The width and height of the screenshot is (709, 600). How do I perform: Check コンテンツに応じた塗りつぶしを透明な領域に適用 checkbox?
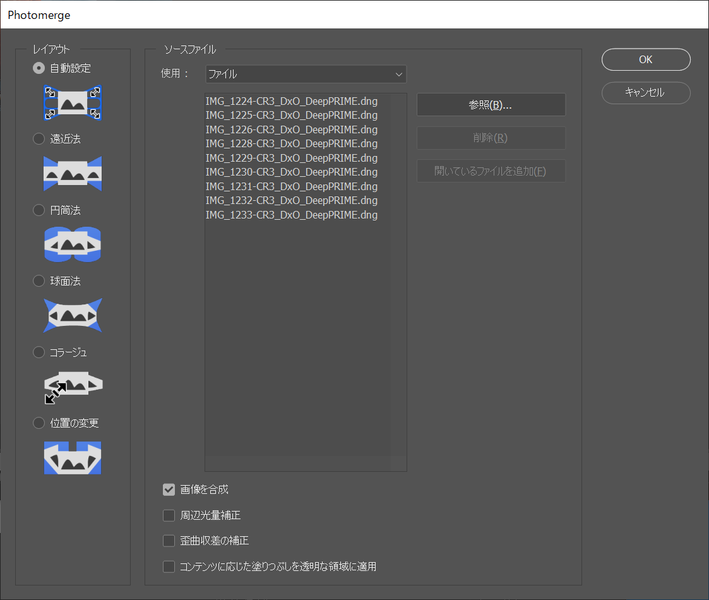[169, 567]
